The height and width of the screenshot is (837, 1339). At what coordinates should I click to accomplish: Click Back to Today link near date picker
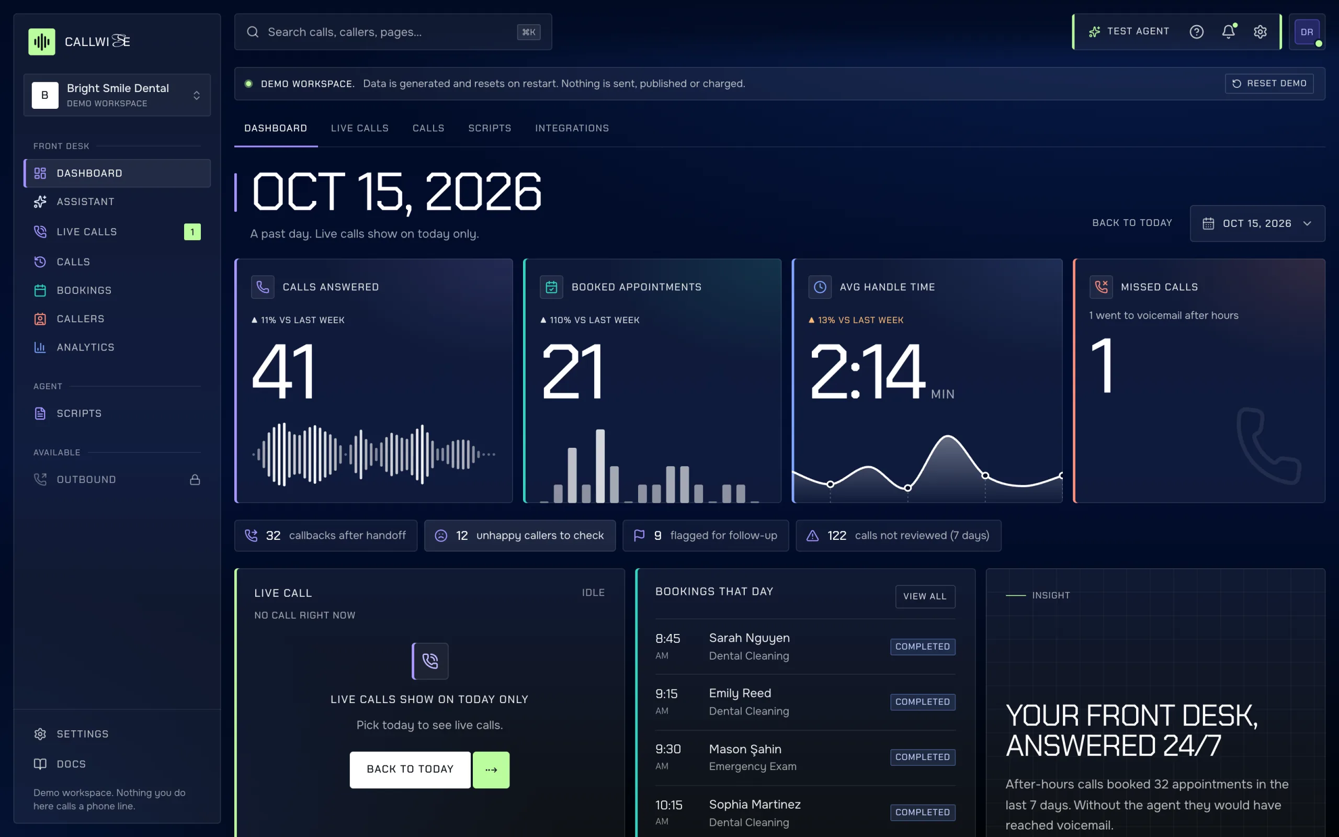click(x=1132, y=222)
